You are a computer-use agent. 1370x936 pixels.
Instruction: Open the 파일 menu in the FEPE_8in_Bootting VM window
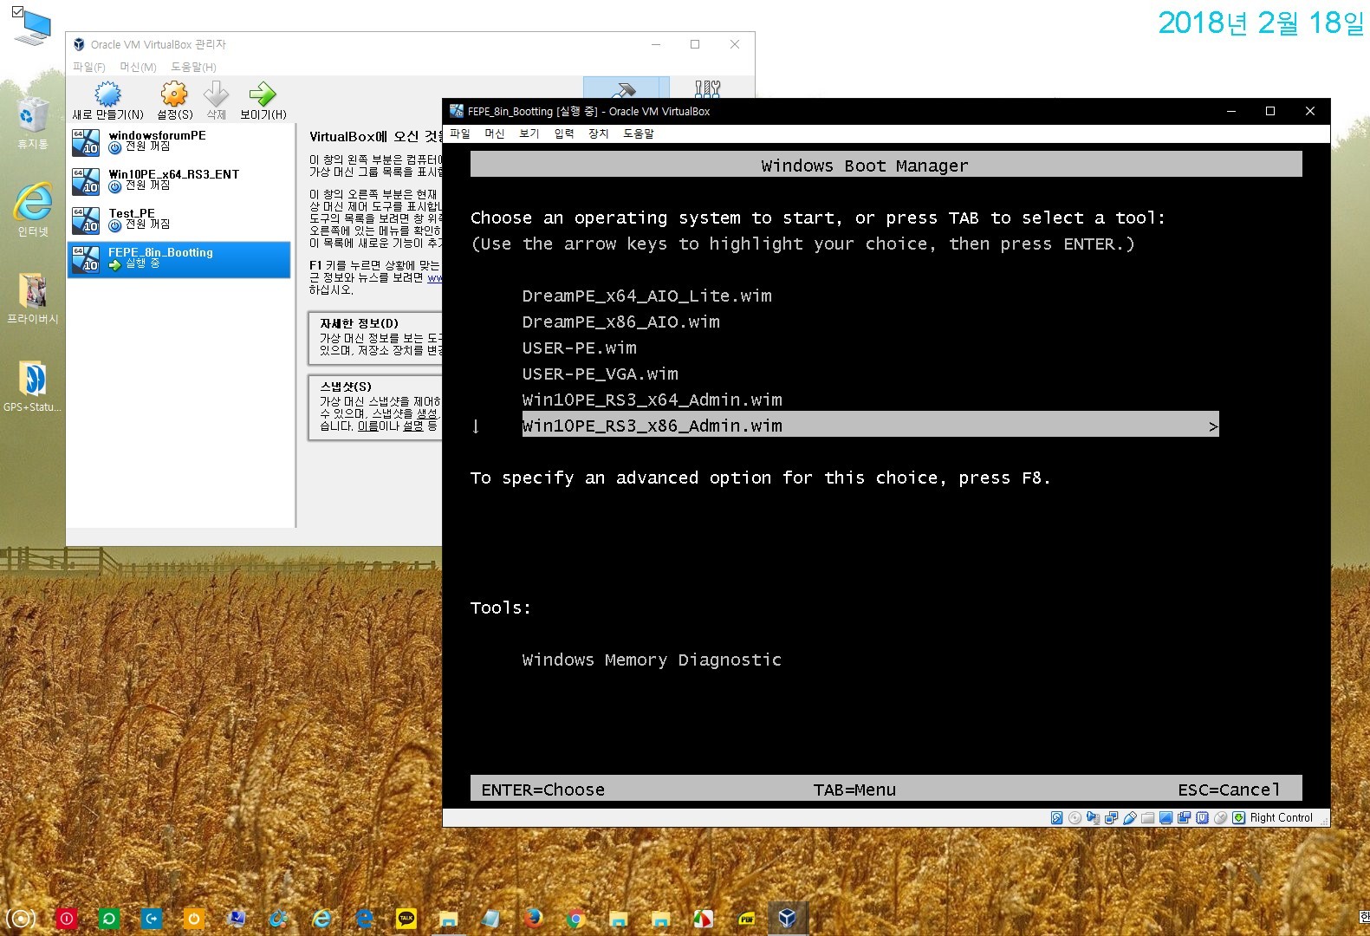coord(460,133)
